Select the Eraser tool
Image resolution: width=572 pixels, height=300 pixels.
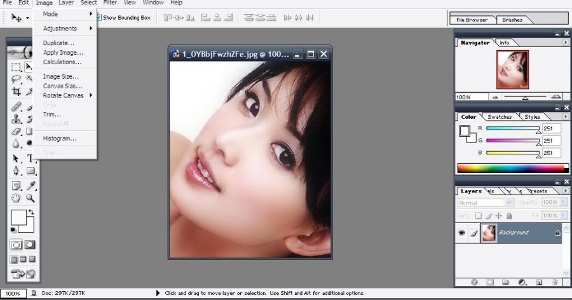[x=16, y=132]
